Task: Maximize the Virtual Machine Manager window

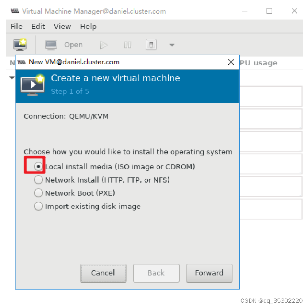Action: [x=269, y=11]
